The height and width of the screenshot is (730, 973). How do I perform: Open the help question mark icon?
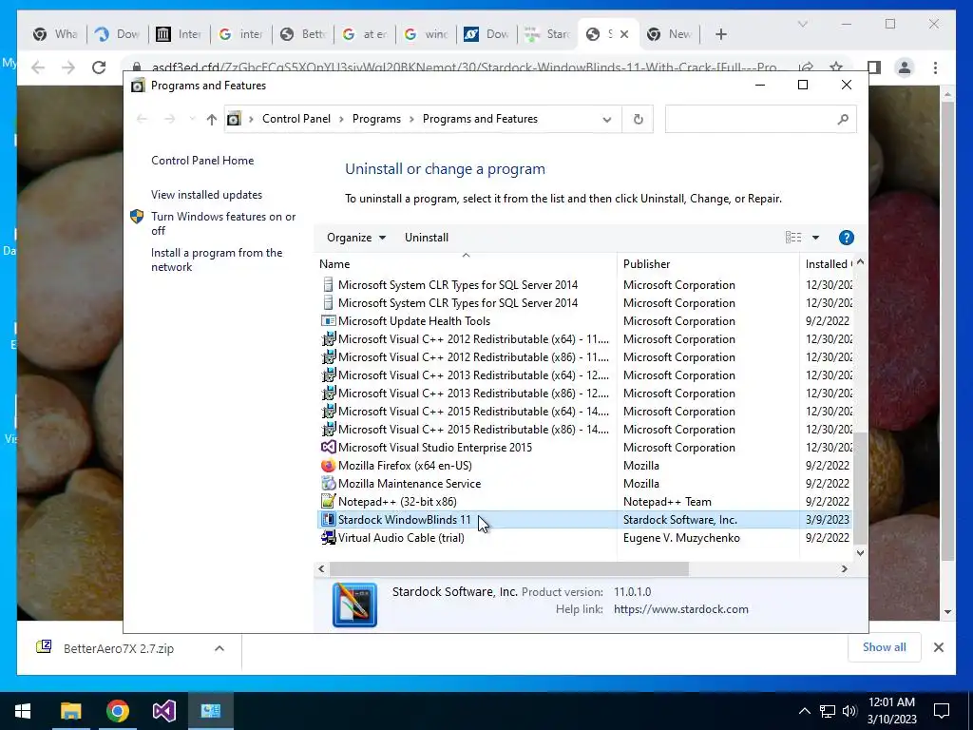[x=847, y=238]
